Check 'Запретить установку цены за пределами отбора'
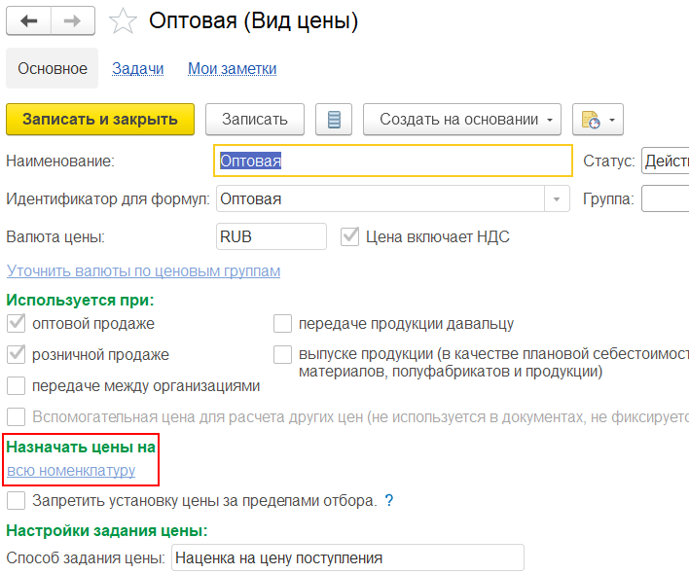The height and width of the screenshot is (574, 689). tap(16, 501)
